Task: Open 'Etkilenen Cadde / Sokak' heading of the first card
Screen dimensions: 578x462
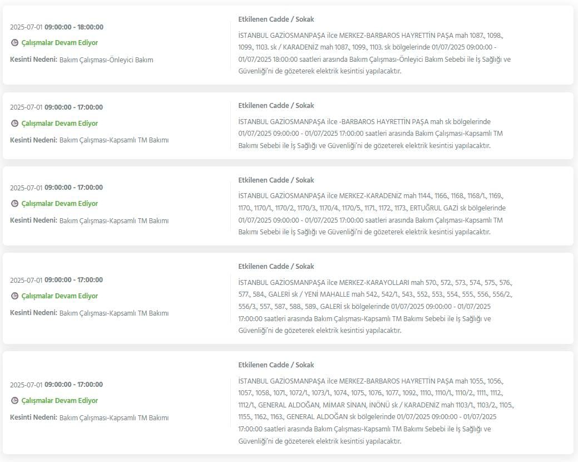Action: click(x=276, y=19)
